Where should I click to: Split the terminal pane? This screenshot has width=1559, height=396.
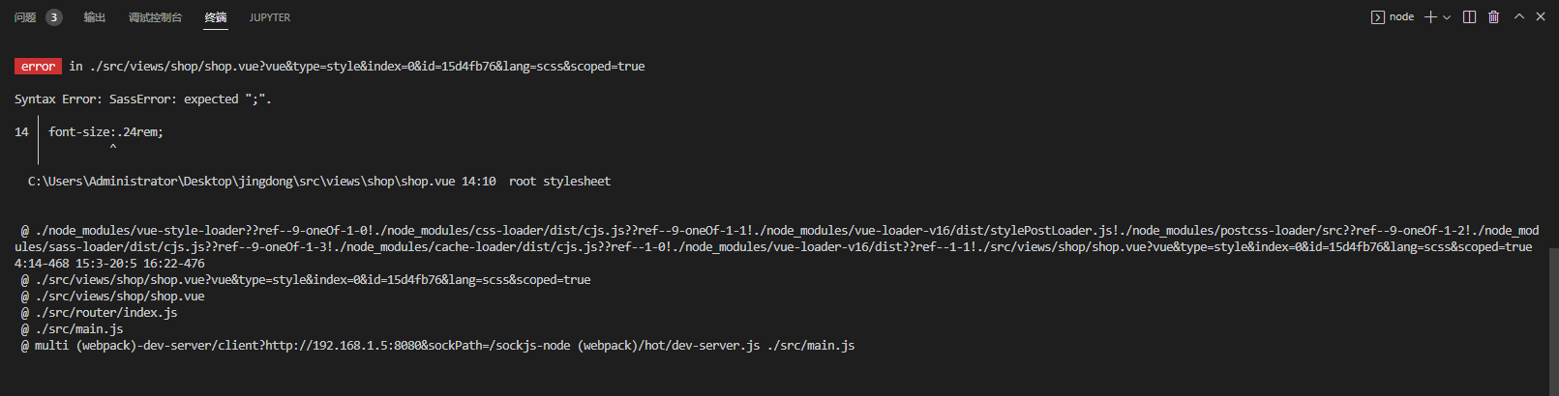pos(1469,17)
